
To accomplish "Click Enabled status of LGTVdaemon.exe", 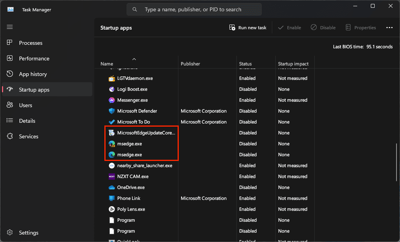I will tap(247, 78).
